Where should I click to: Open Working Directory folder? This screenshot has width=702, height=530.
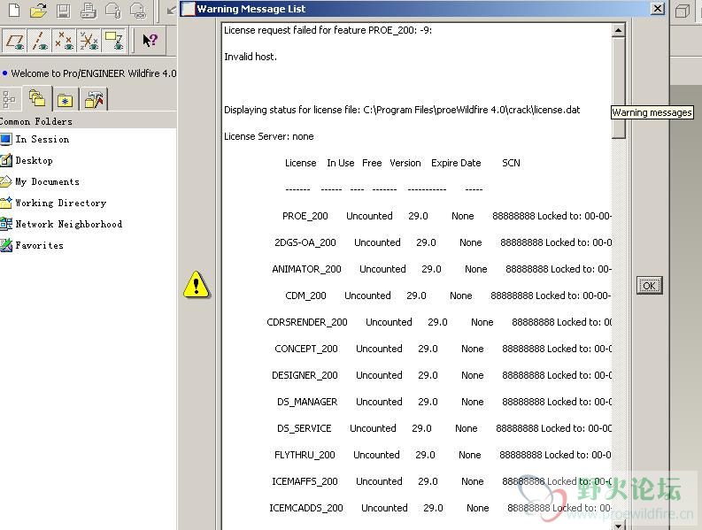tap(54, 203)
